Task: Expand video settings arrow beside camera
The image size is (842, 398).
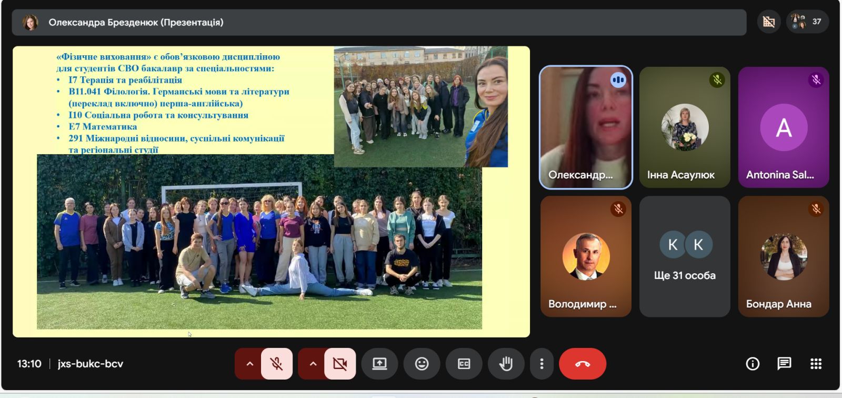Action: (313, 364)
